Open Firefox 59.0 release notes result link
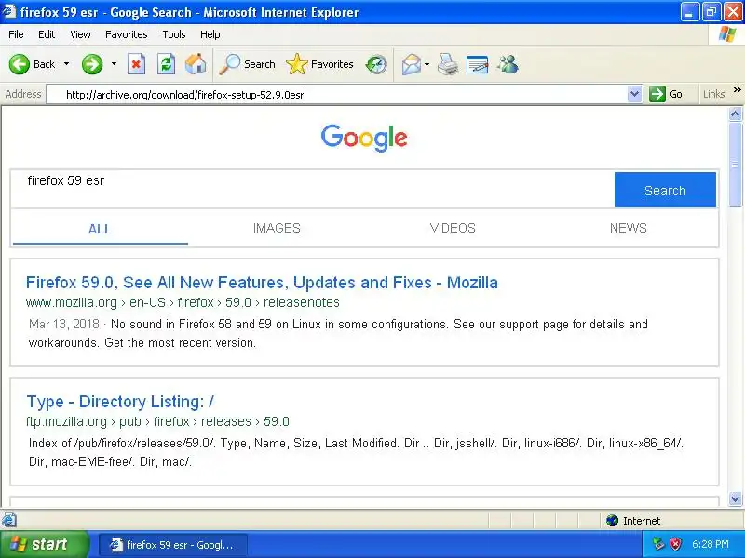The width and height of the screenshot is (745, 558). 262,283
